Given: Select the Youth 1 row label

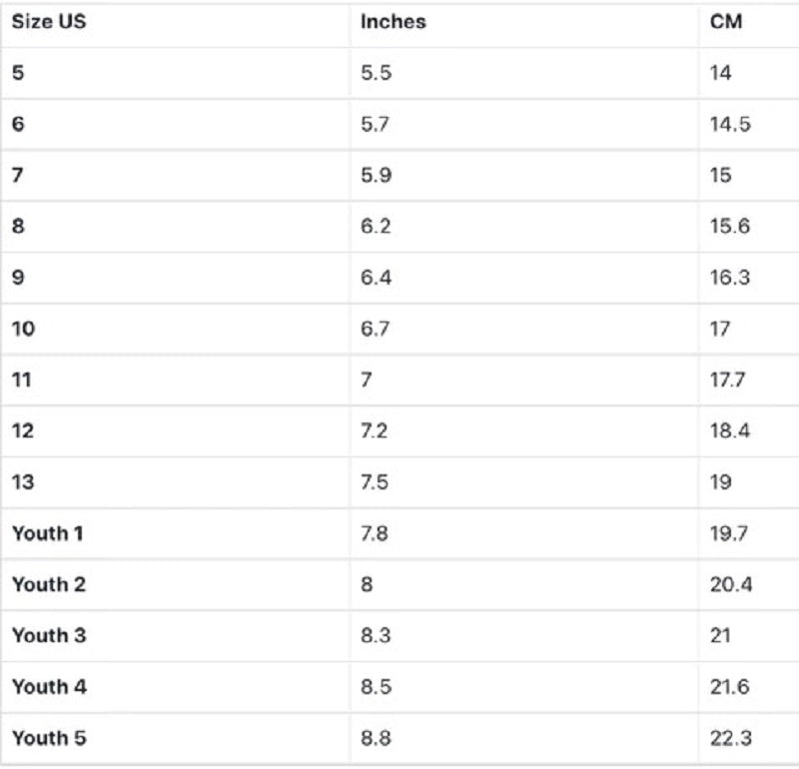Looking at the screenshot, I should click(47, 533).
